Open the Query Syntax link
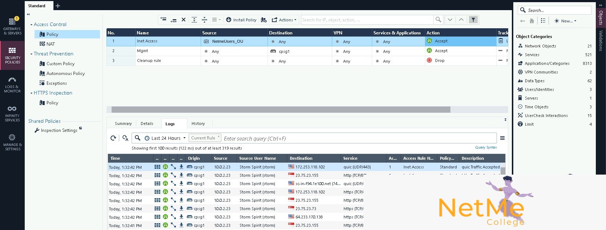The image size is (606, 230). (486, 147)
